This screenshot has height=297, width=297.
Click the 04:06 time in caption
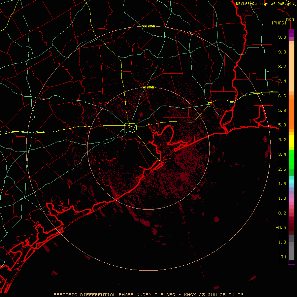pos(236,295)
